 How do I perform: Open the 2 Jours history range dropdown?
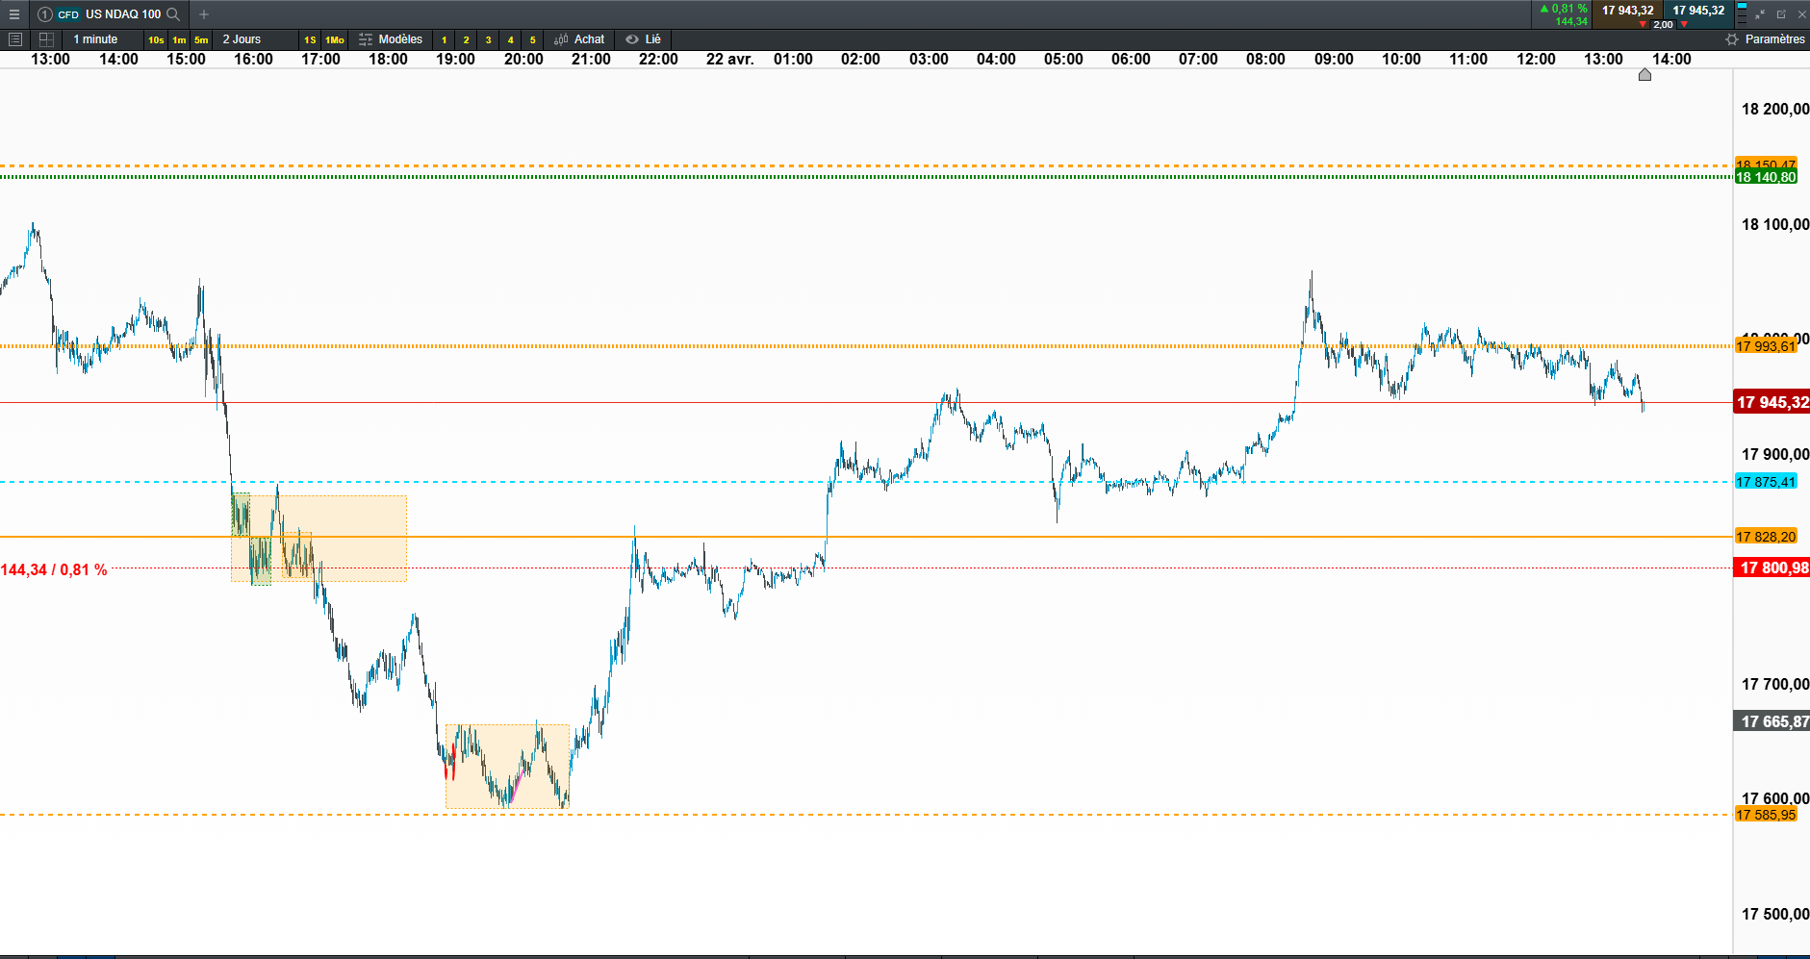242,39
